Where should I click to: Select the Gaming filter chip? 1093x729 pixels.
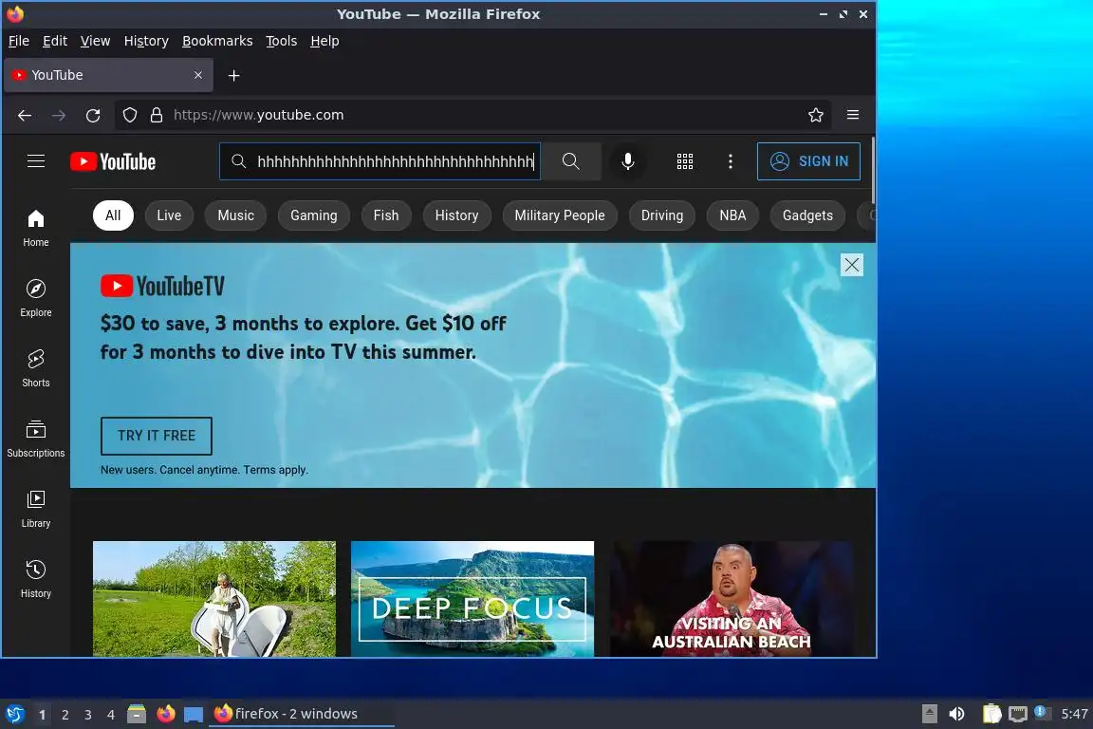[314, 215]
